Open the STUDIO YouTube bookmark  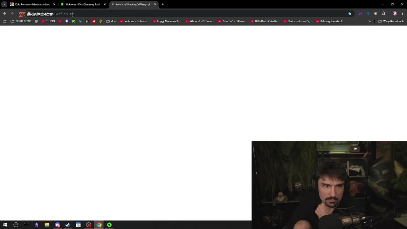(x=48, y=21)
